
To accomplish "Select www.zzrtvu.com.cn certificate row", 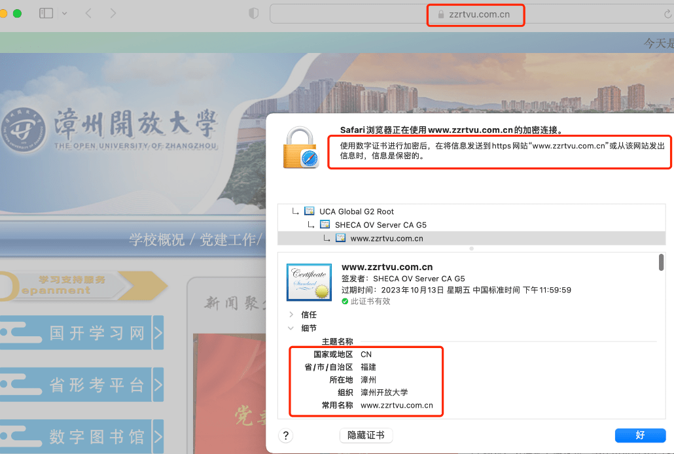I will (x=472, y=238).
